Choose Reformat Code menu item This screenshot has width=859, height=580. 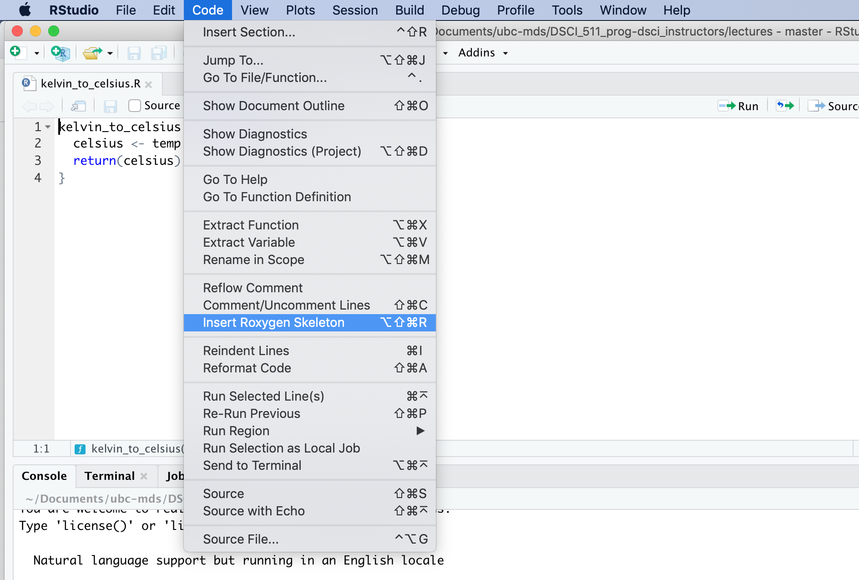pyautogui.click(x=310, y=368)
